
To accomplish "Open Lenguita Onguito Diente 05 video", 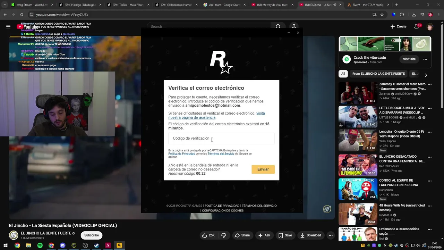I will click(x=358, y=141).
